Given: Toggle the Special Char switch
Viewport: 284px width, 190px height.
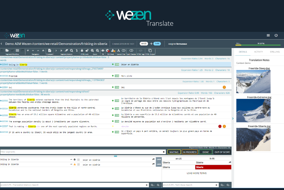Looking at the screenshot, I should click(124, 50).
